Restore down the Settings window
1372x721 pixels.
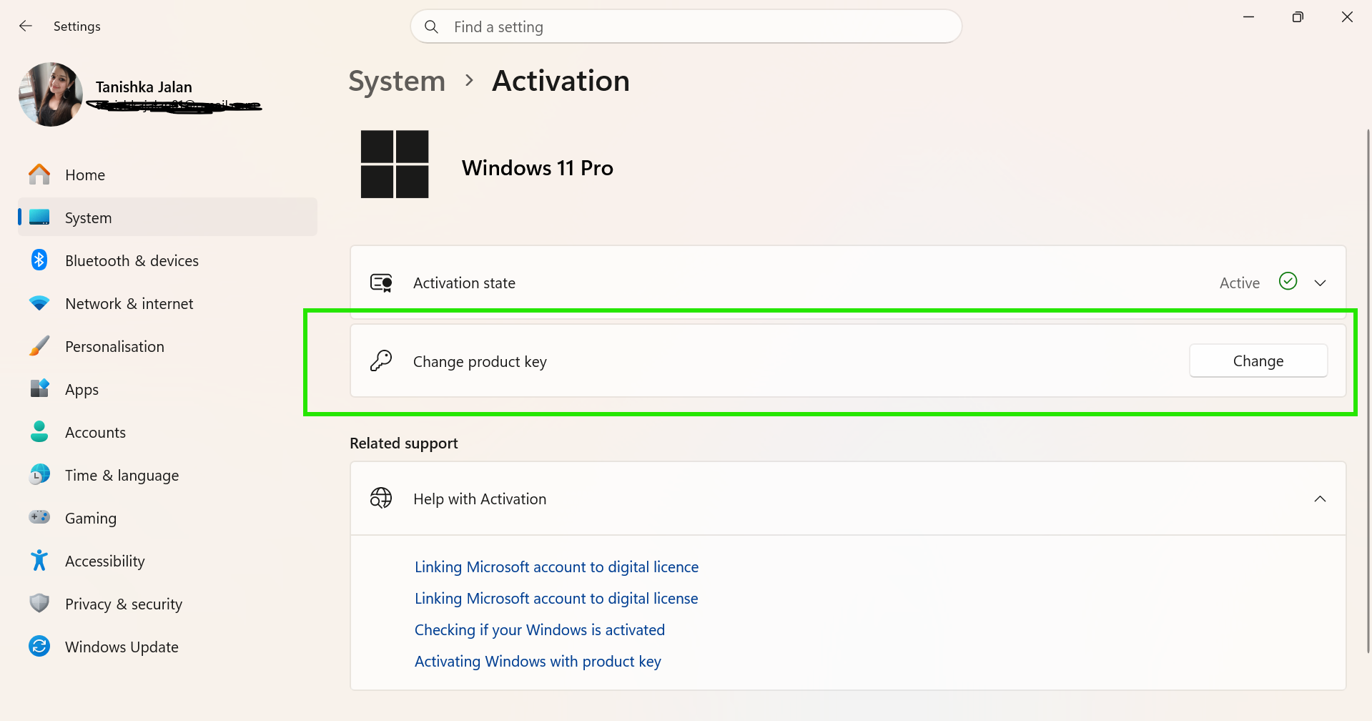pos(1298,16)
